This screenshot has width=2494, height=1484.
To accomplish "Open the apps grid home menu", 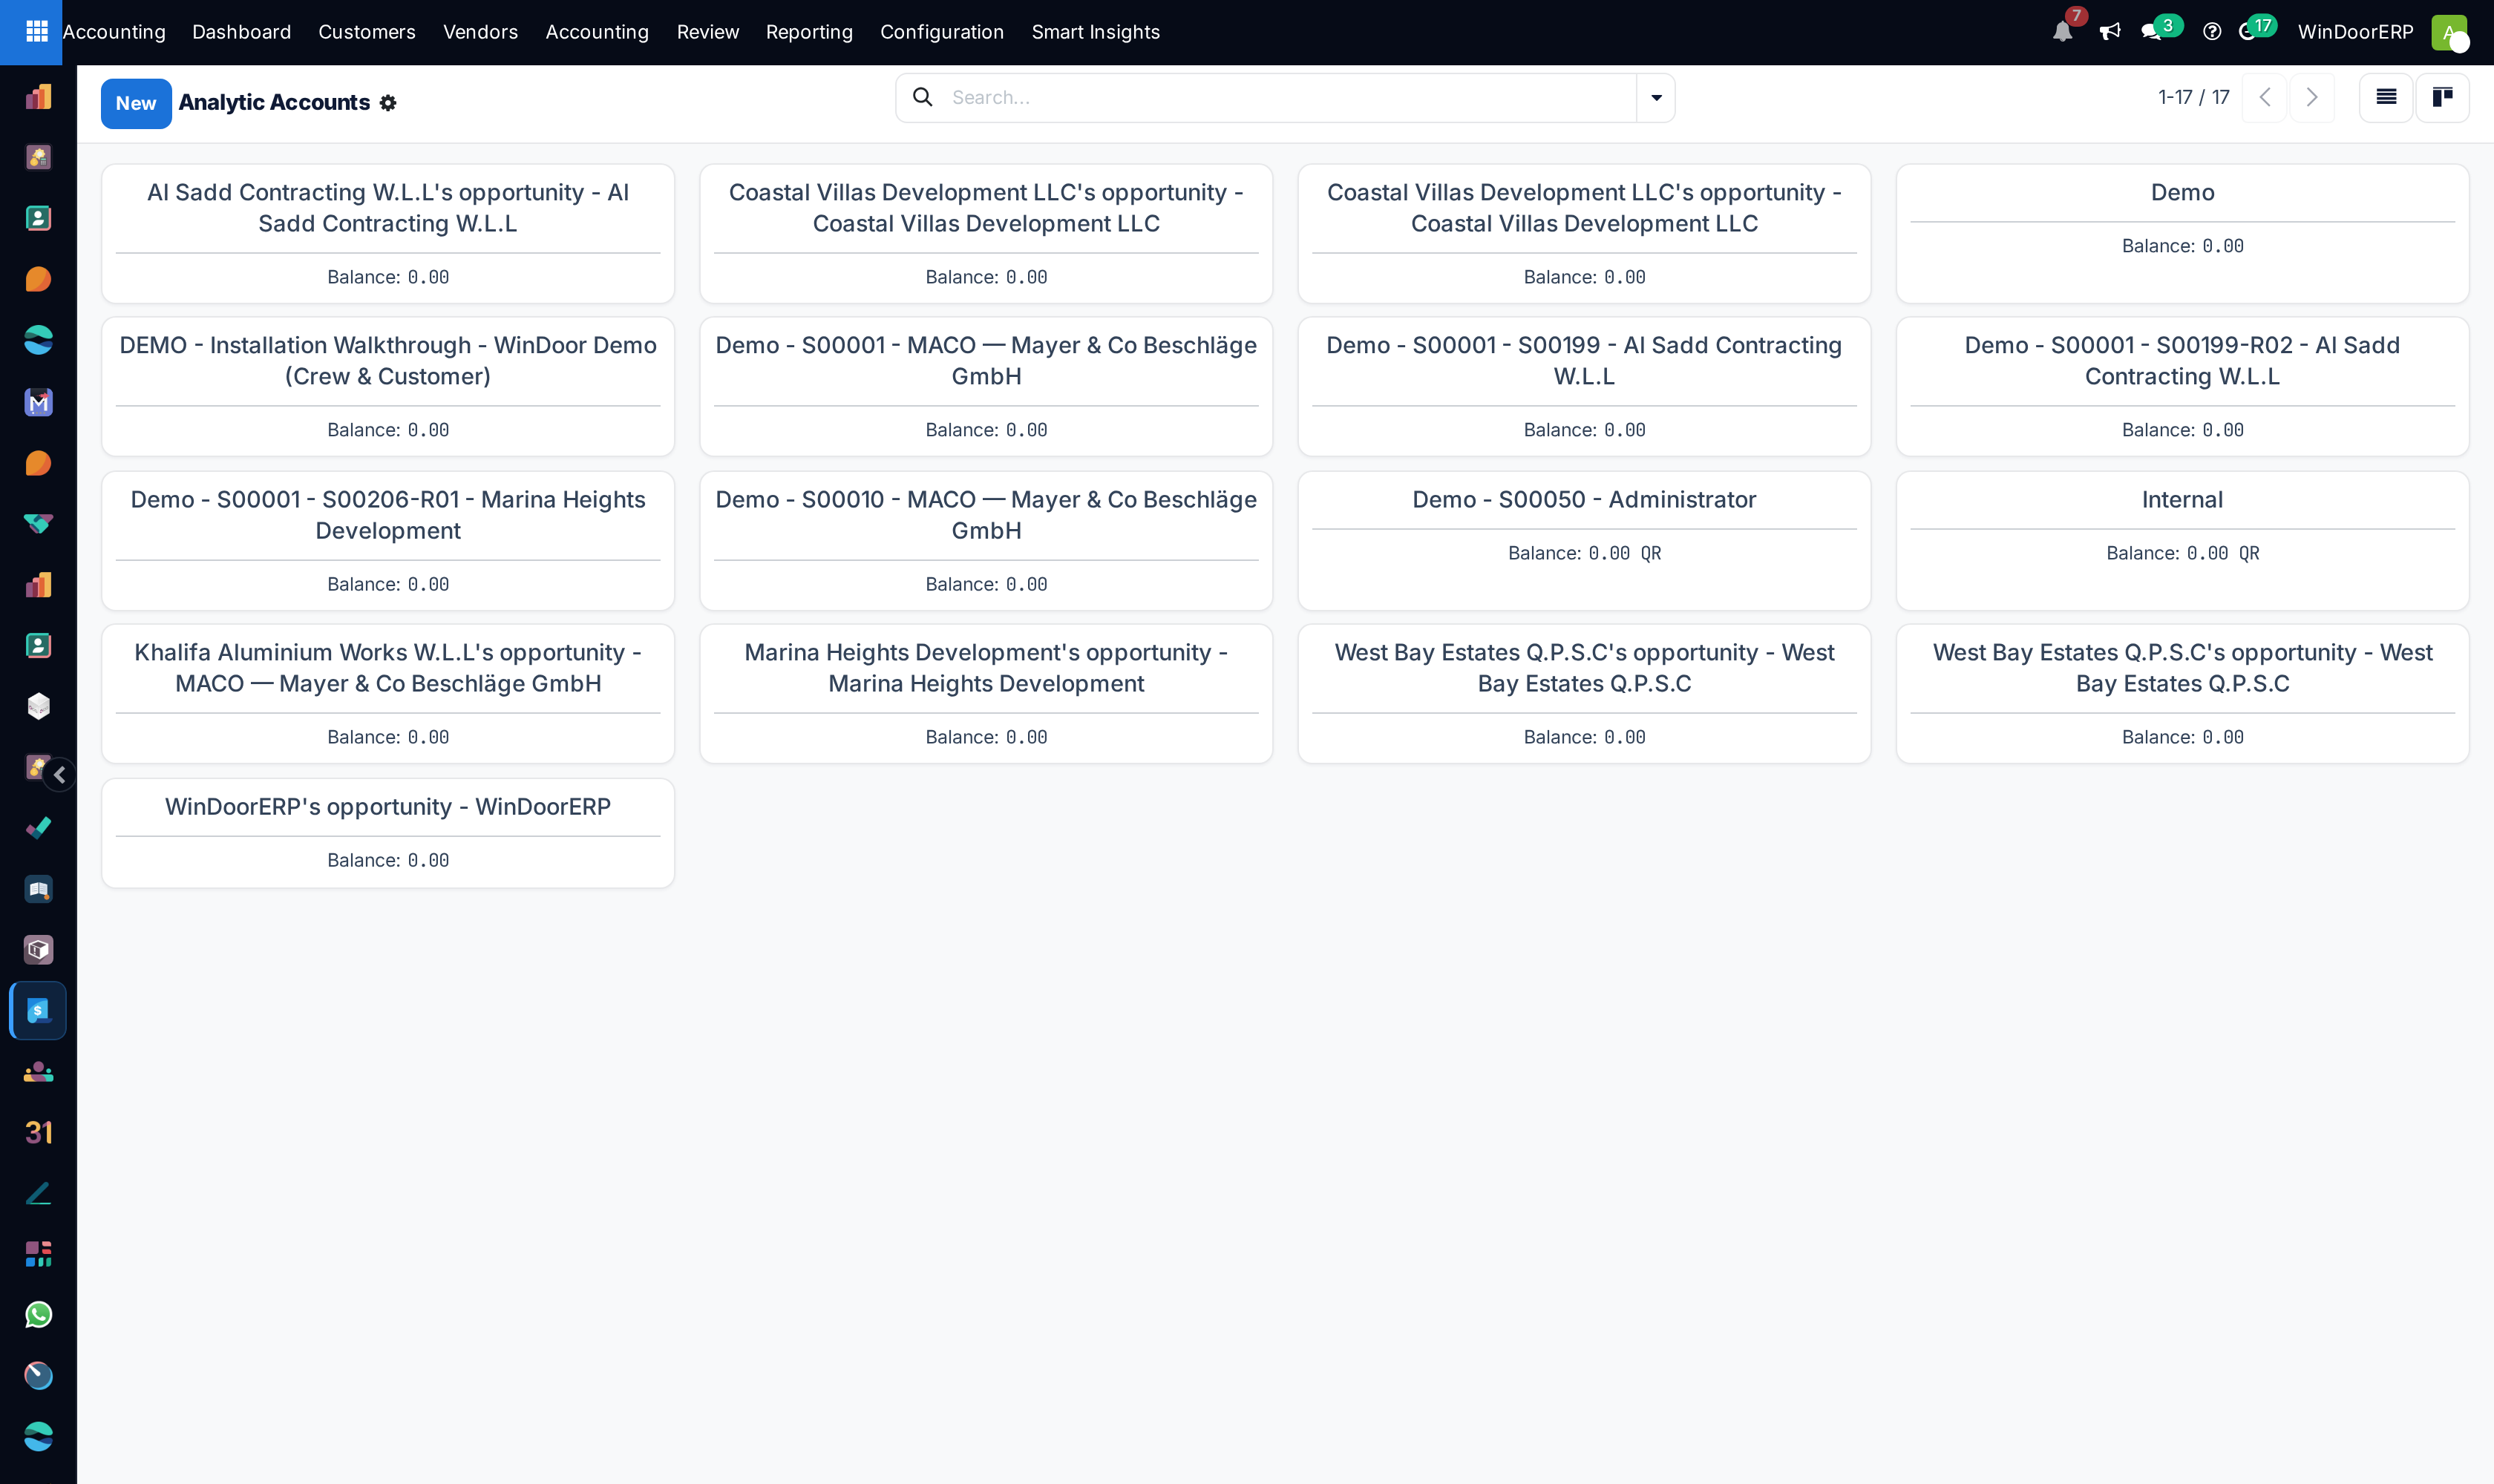I will click(x=36, y=32).
